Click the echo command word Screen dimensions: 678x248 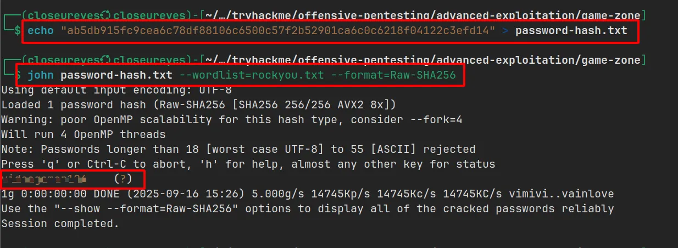tap(41, 30)
